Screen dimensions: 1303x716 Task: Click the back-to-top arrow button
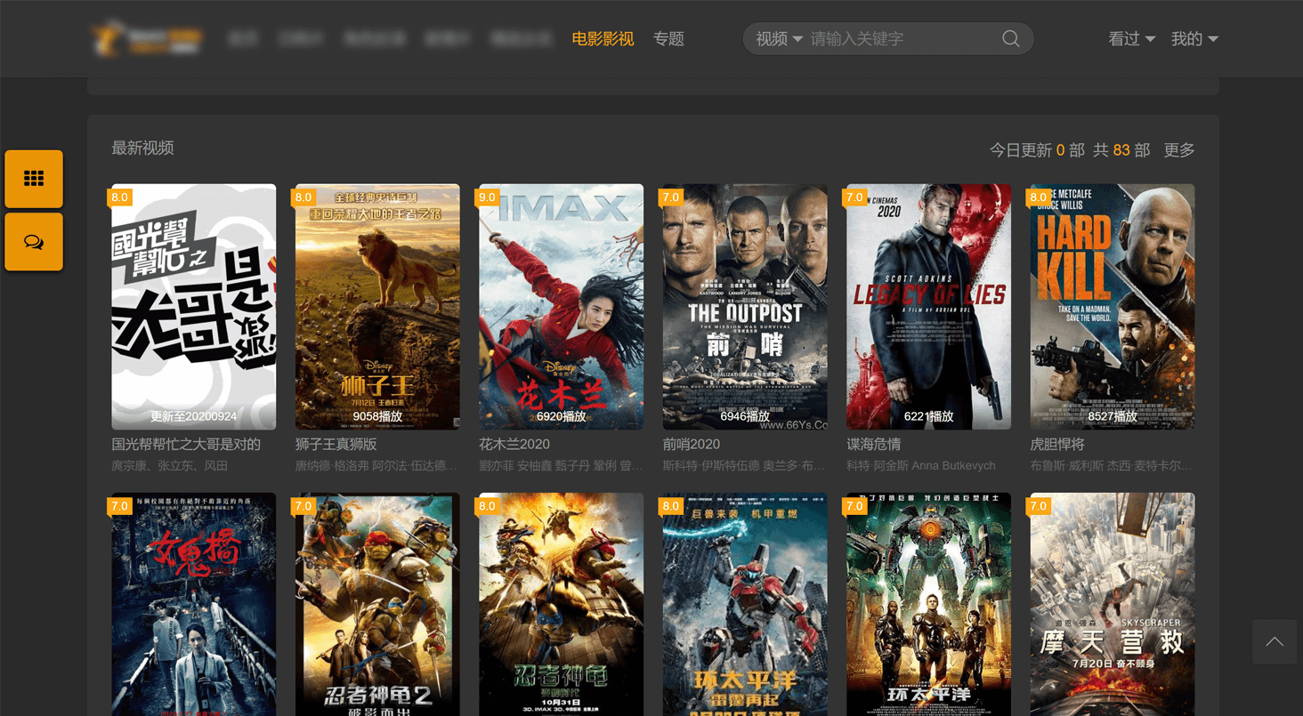tap(1275, 641)
